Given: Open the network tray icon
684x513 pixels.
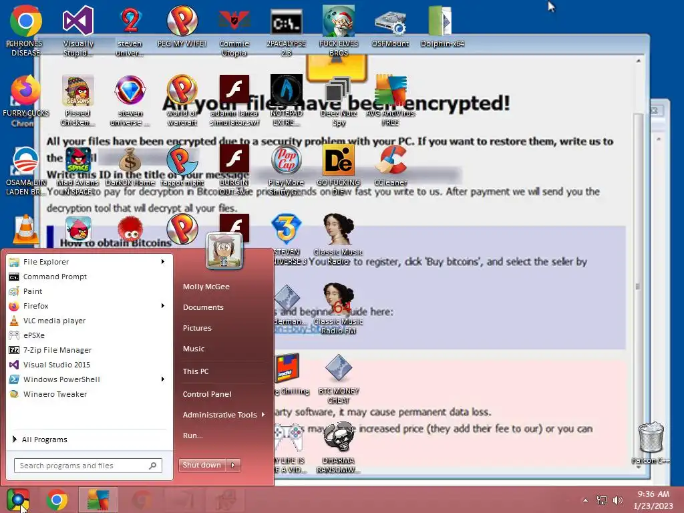Looking at the screenshot, I should coord(602,500).
